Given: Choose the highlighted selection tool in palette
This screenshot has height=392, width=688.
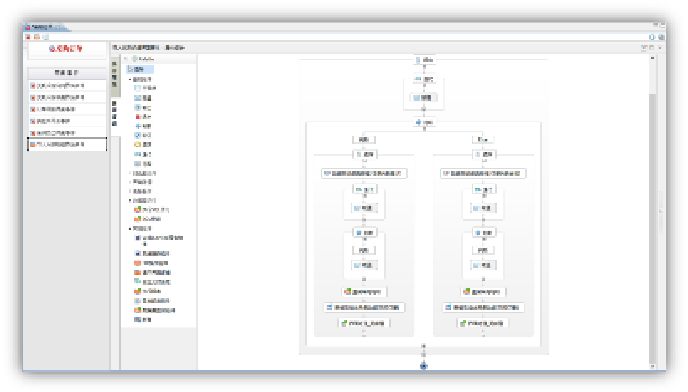Looking at the screenshot, I should click(x=140, y=70).
